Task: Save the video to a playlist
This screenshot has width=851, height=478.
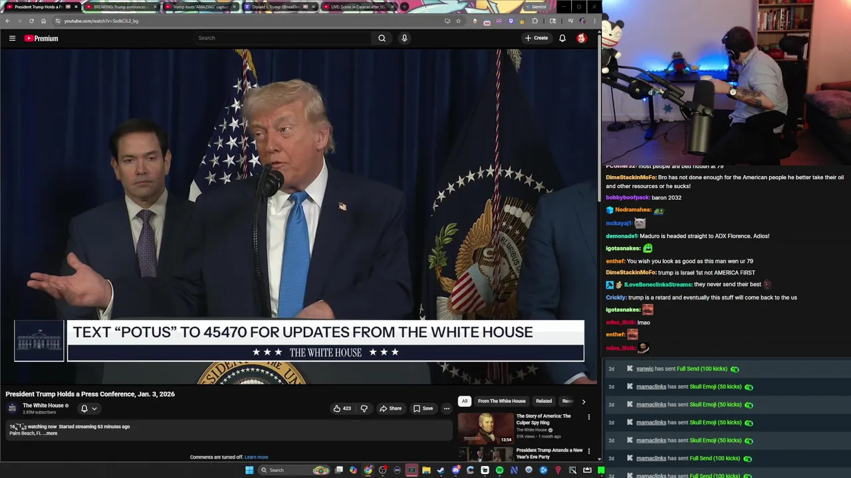Action: pyautogui.click(x=424, y=408)
